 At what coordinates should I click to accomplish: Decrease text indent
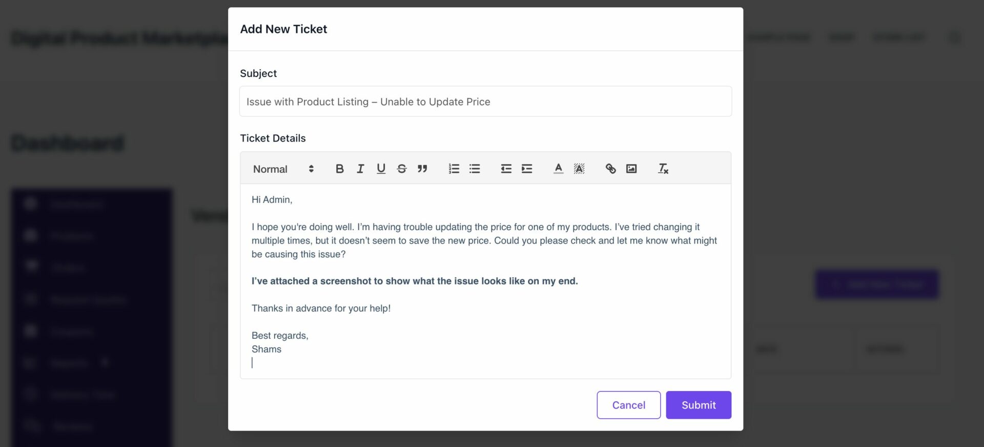pyautogui.click(x=506, y=169)
